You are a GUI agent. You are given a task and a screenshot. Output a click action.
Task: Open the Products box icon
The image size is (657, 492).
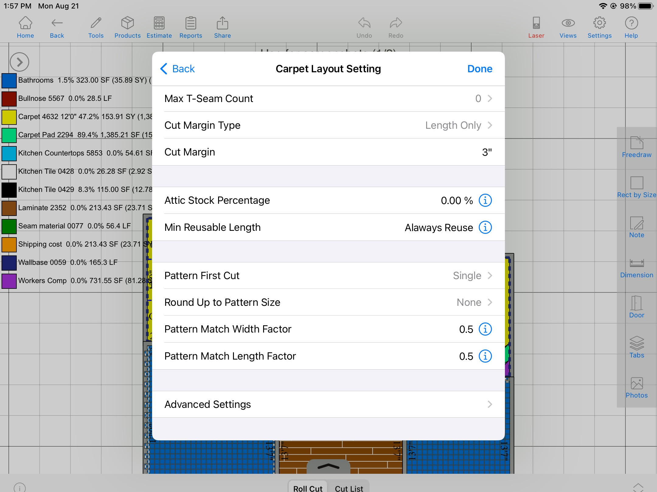pyautogui.click(x=127, y=27)
